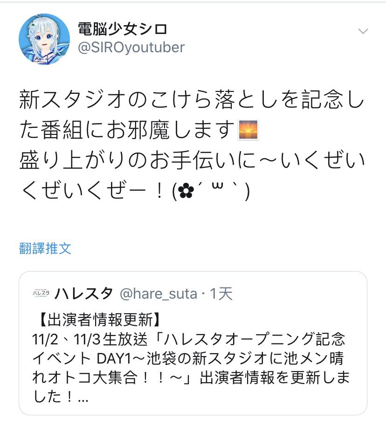
Task: Open the ハレスタ account name
Action: tap(83, 294)
